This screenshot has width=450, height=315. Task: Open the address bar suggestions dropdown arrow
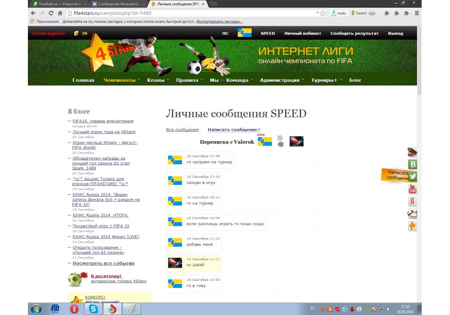click(316, 13)
